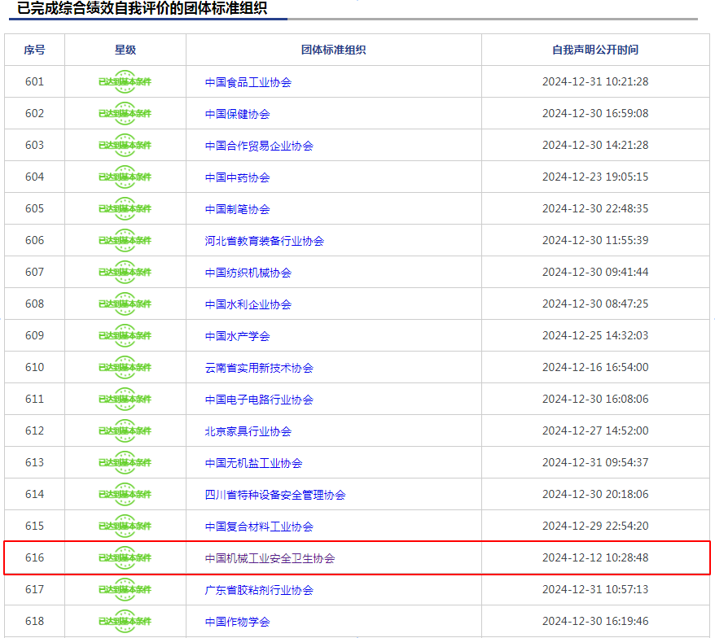The image size is (715, 638).
Task: Select timestamp 2024-12-31 10:21:28
Action: tap(595, 81)
